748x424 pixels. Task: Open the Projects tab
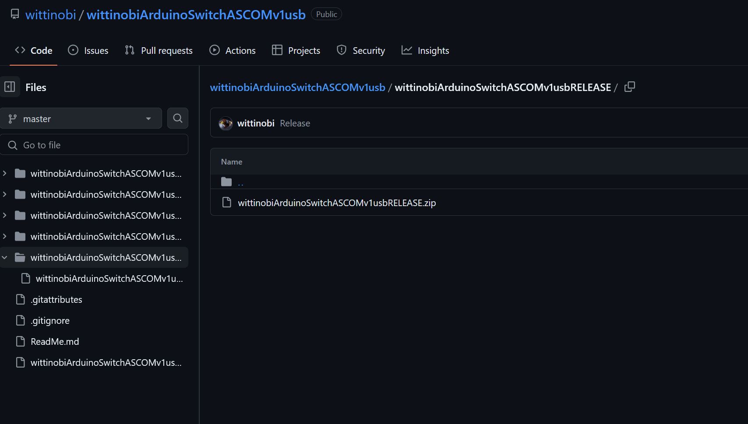(x=296, y=51)
